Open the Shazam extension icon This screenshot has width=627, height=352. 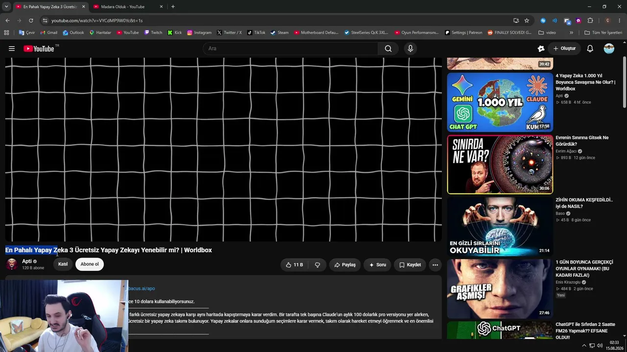[x=543, y=21]
